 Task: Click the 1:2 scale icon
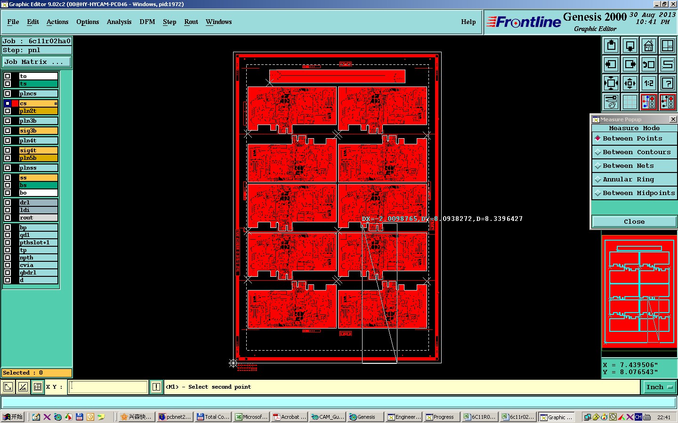649,83
